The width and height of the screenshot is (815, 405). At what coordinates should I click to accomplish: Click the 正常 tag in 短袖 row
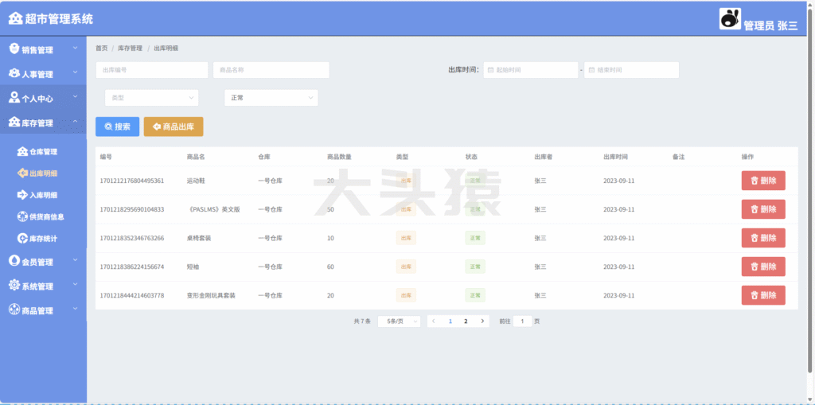point(475,267)
